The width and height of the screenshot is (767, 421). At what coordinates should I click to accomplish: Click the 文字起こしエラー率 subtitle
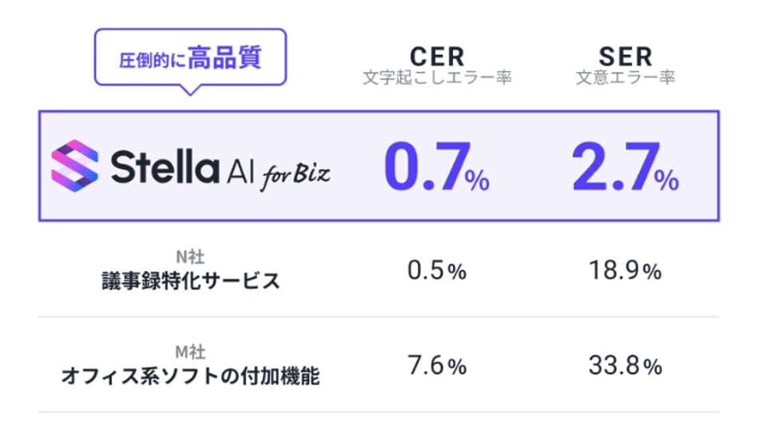[x=436, y=78]
